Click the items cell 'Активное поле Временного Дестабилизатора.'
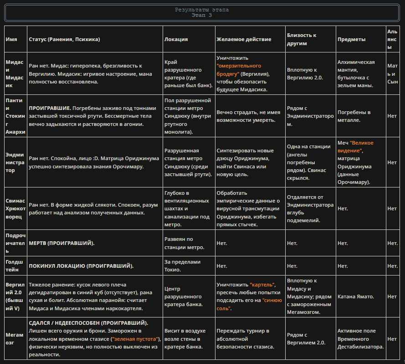405x364 pixels. (361, 338)
